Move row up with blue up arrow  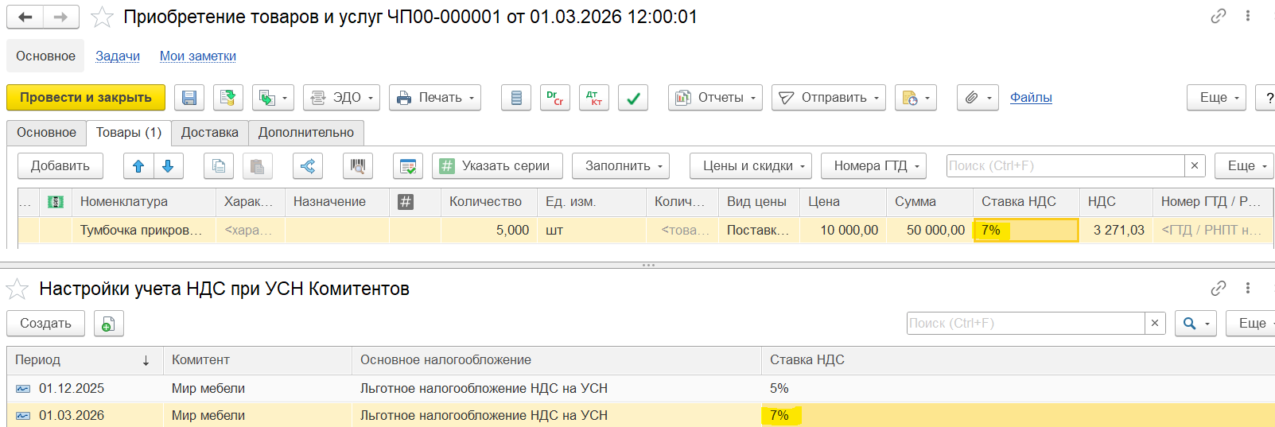click(x=138, y=166)
